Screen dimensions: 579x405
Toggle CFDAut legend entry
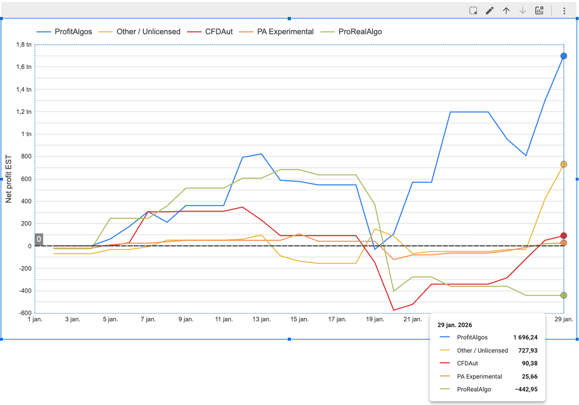click(210, 31)
